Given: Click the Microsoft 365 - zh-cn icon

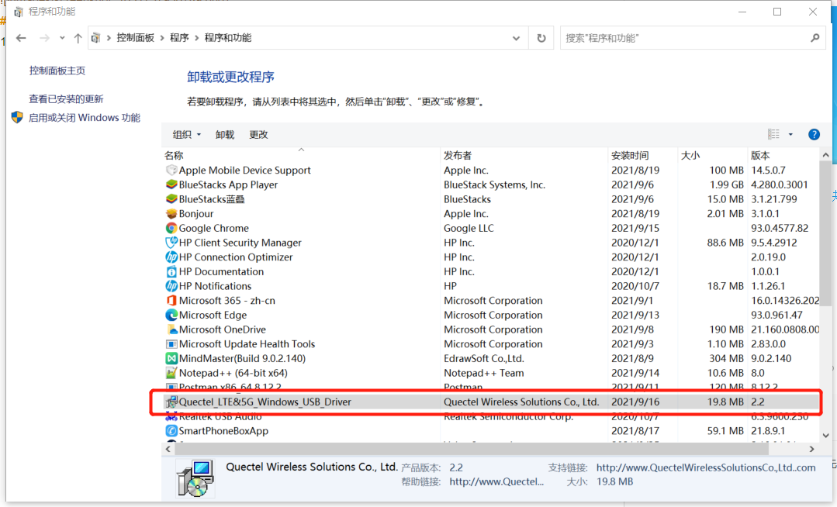Looking at the screenshot, I should coord(171,301).
